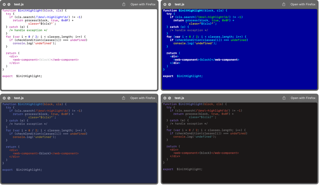The width and height of the screenshot is (319, 185).
Task: Close the bright blue test.js preview
Action: coord(164,4)
